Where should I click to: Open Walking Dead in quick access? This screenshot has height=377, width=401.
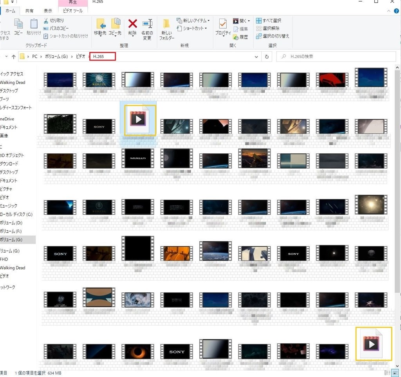pos(13,82)
